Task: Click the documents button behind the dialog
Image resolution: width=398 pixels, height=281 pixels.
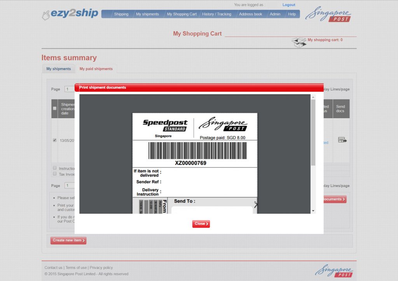Action: 335,199
